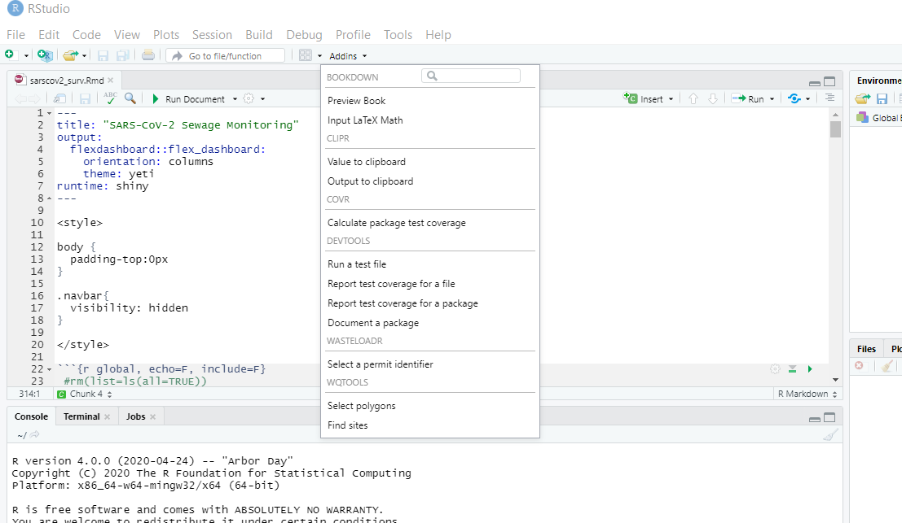Click the Run button in editor toolbar
The width and height of the screenshot is (902, 523).
click(x=749, y=98)
